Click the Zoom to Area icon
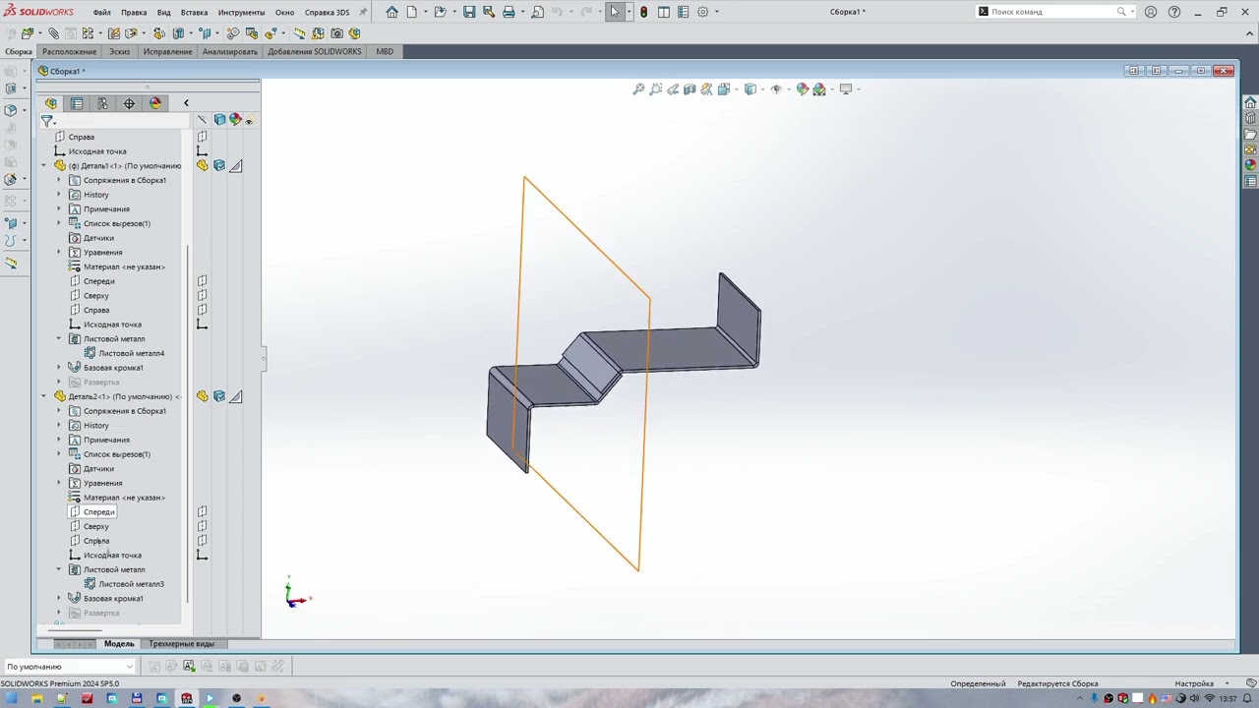 [656, 89]
